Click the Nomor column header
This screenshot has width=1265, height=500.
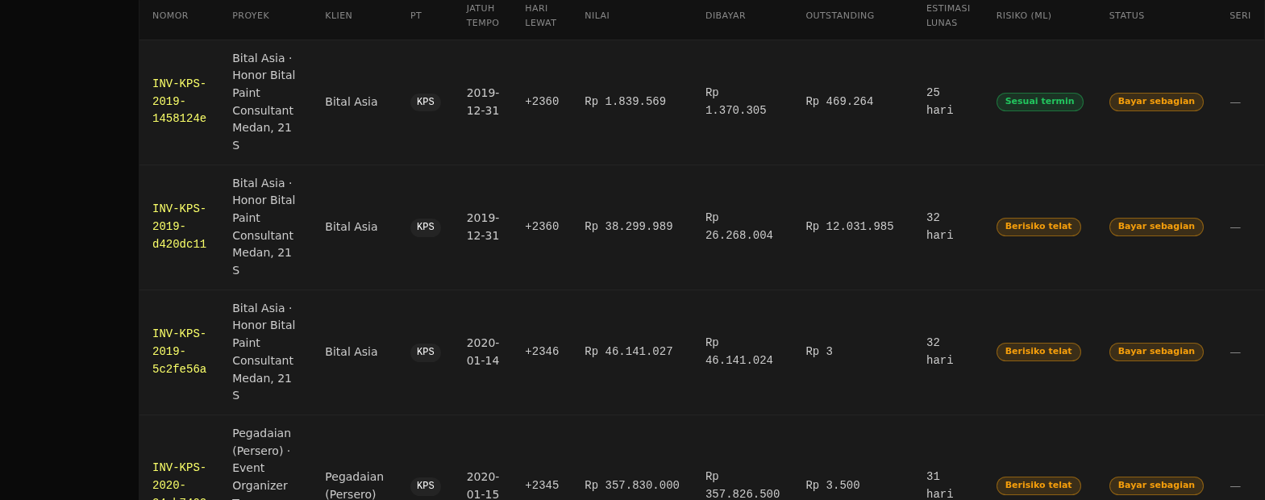pos(170,15)
